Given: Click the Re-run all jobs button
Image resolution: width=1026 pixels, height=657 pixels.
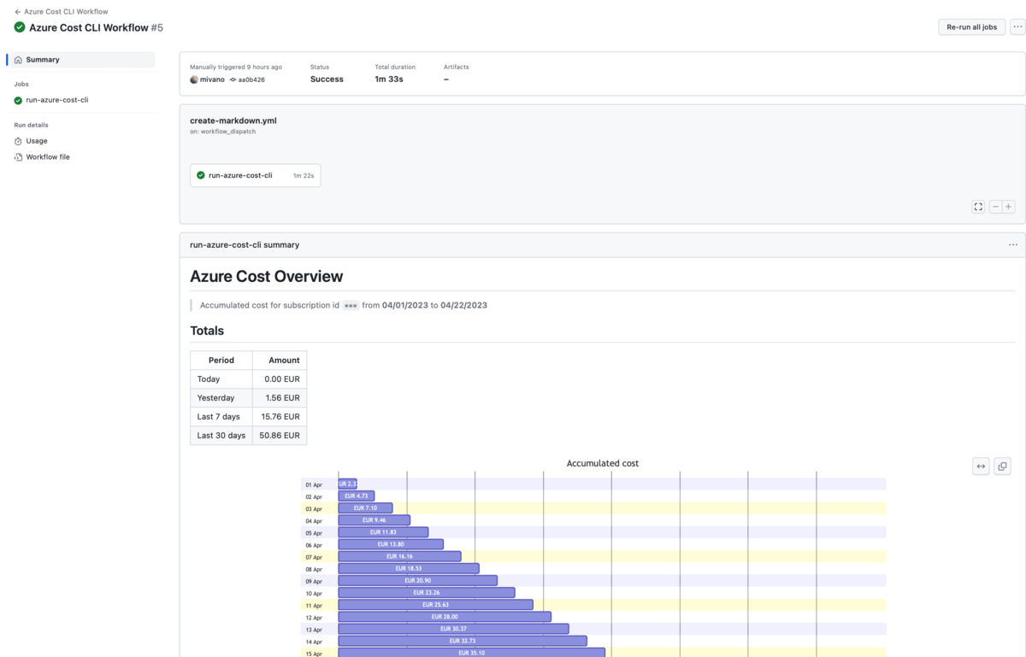Looking at the screenshot, I should [971, 27].
